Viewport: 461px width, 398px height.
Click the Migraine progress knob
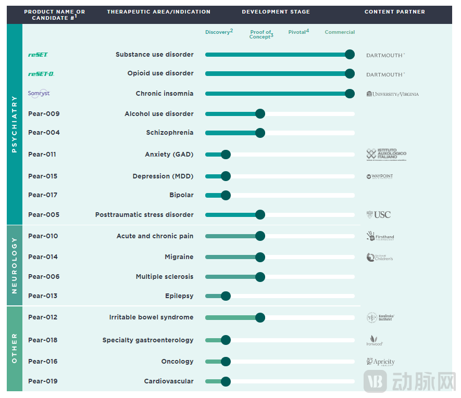point(260,258)
